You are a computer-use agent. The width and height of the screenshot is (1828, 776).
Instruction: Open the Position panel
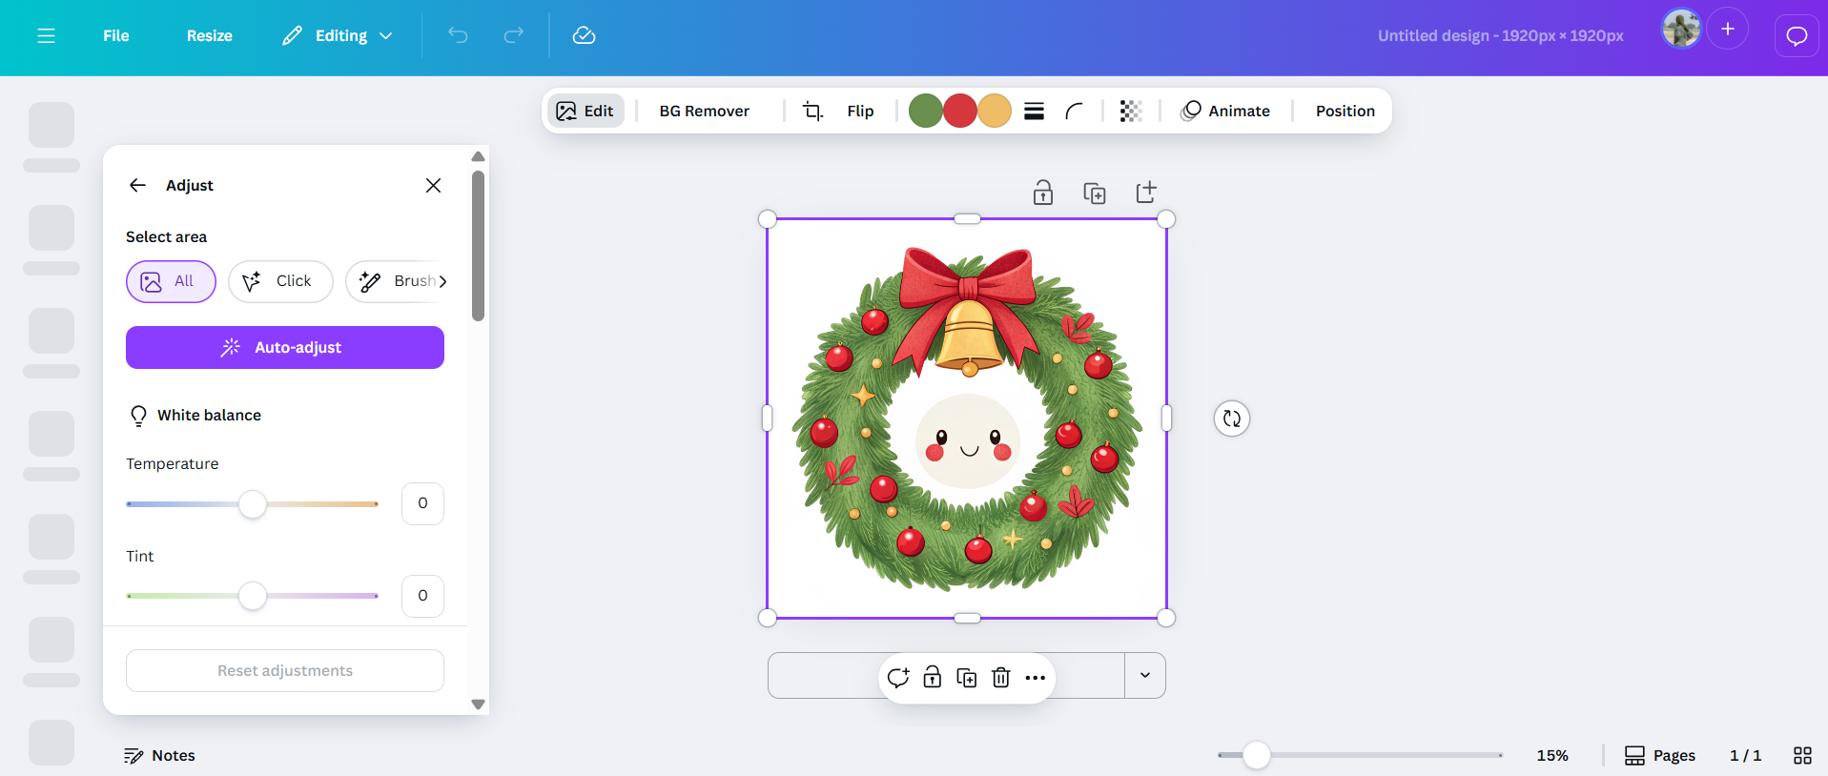[x=1345, y=111]
